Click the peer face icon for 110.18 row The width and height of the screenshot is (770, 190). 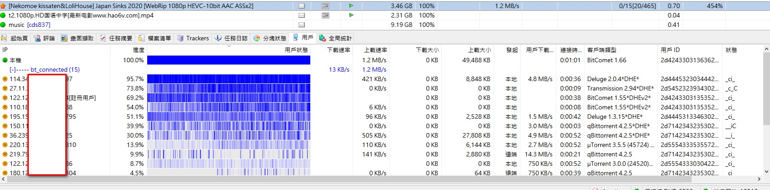pyautogui.click(x=5, y=107)
